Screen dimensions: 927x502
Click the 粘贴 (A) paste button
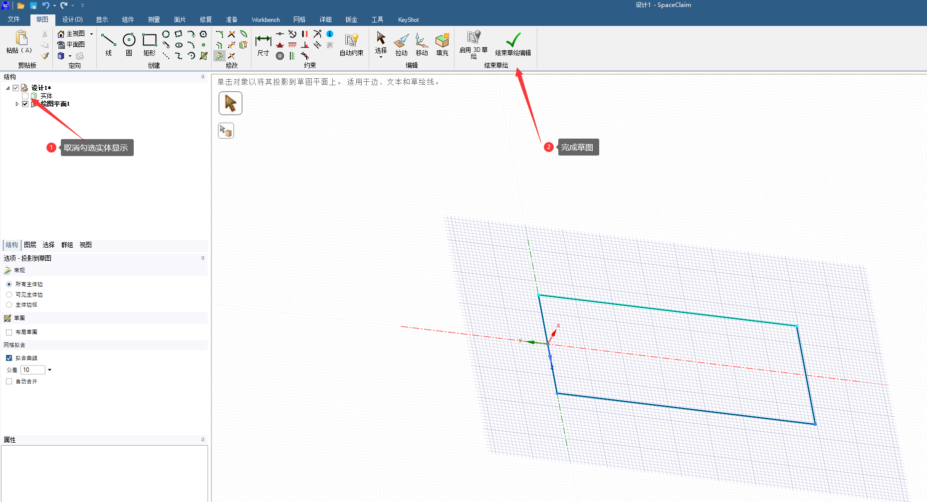[19, 42]
